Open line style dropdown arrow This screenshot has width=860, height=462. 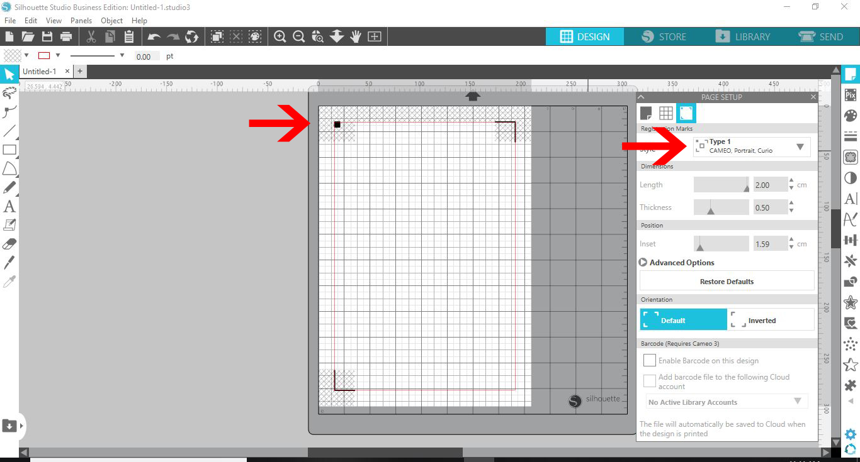(122, 55)
